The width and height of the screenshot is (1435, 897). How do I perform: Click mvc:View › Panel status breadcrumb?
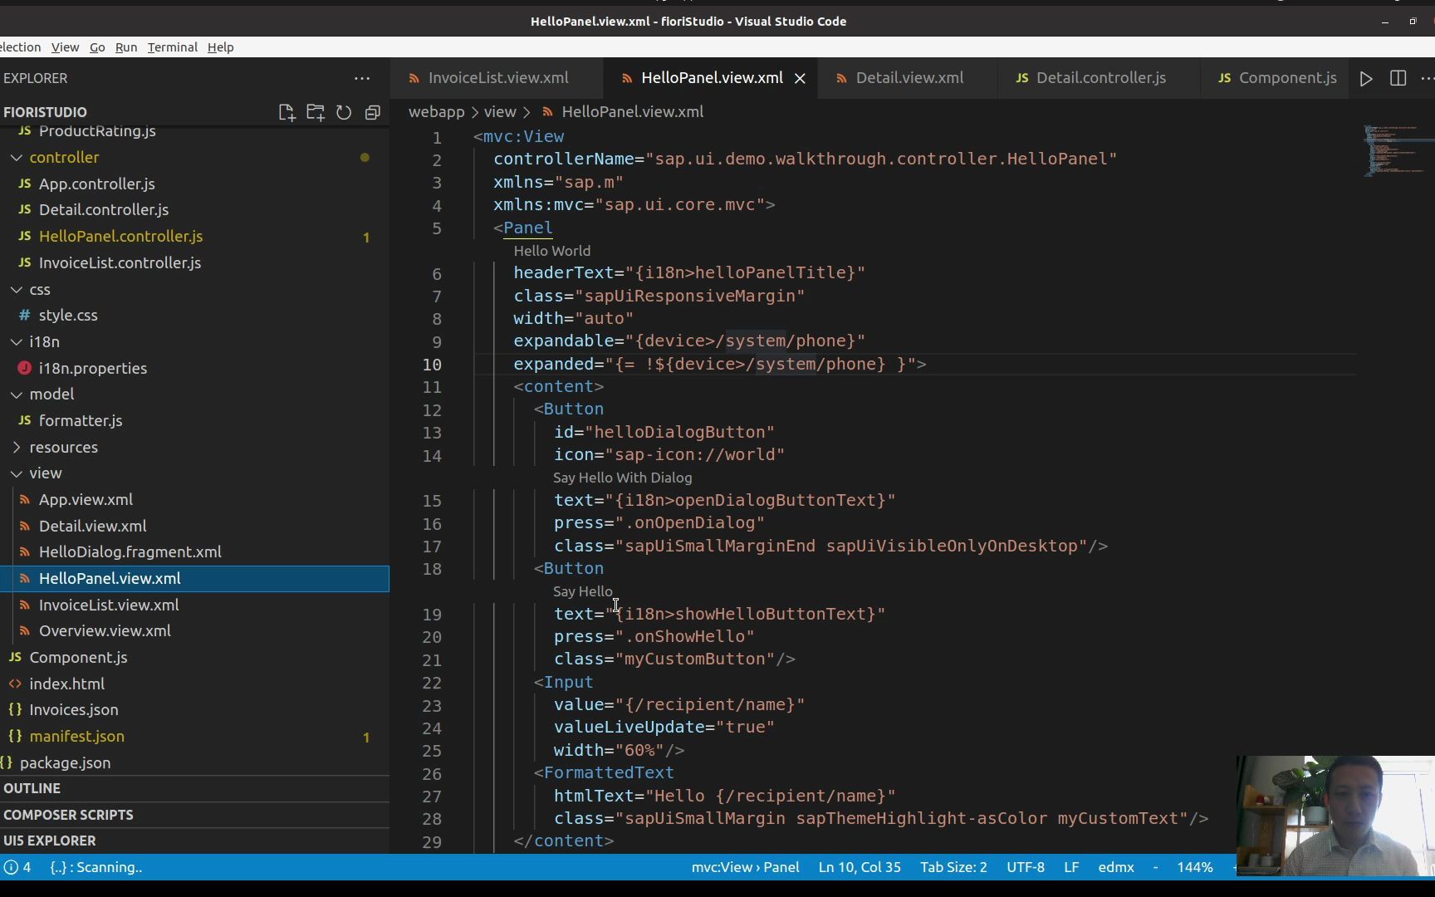tap(745, 867)
